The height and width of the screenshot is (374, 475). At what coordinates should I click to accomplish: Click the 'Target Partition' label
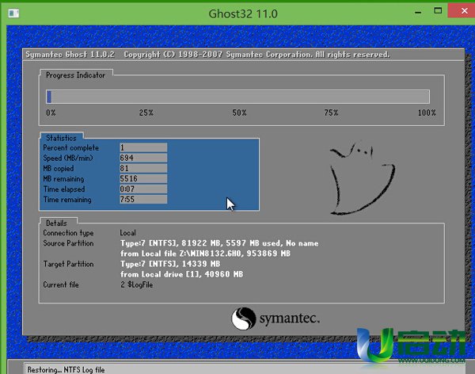[x=68, y=264]
